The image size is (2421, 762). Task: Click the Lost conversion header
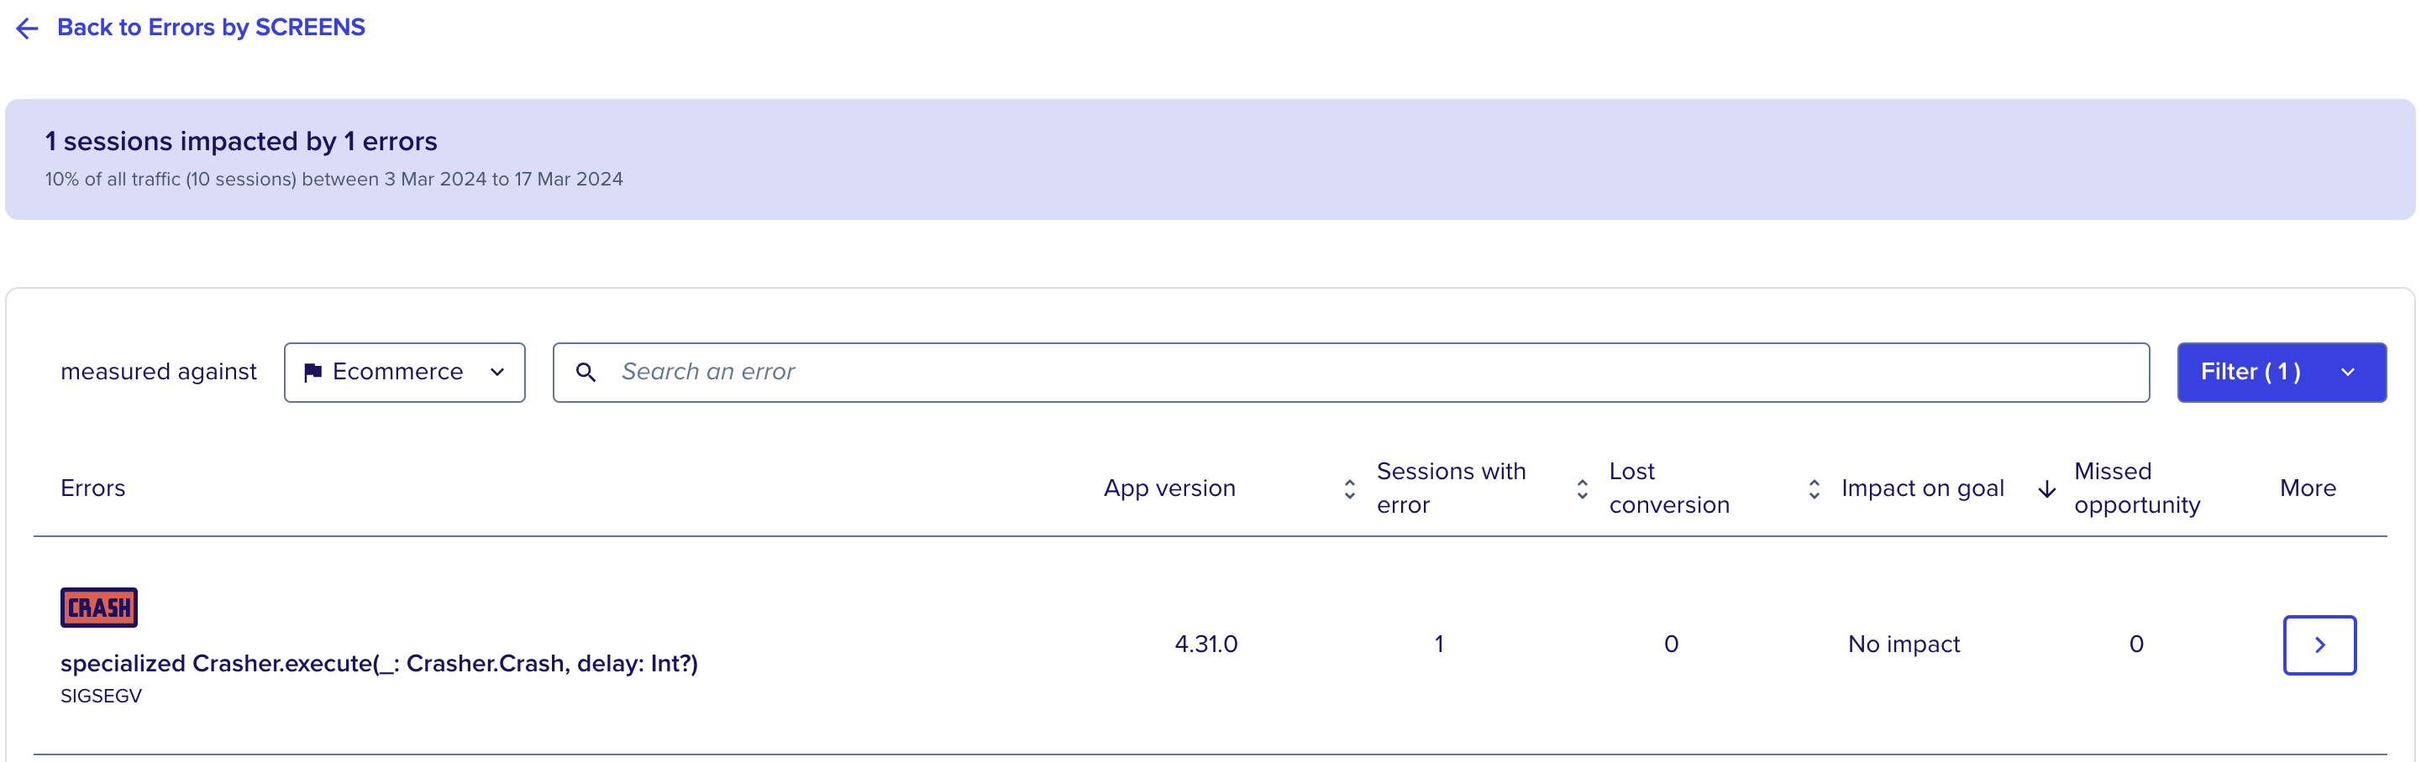[x=1668, y=488]
